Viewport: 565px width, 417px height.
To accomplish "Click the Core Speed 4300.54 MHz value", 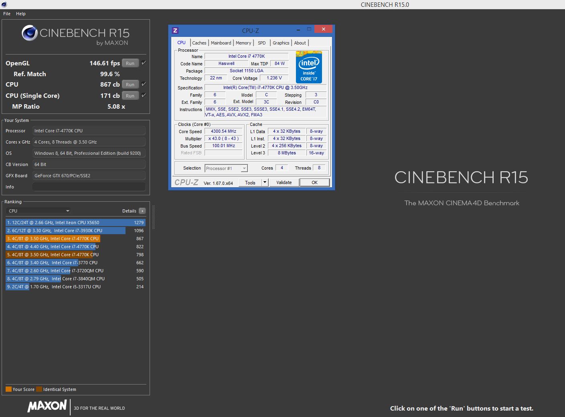I will [x=224, y=131].
